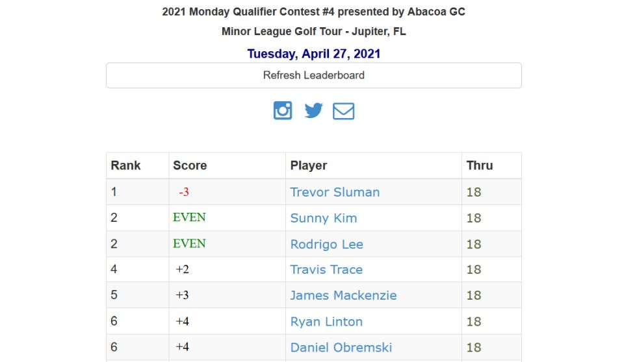This screenshot has height=362, width=637.
Task: Open Sunny Kim's player profile
Action: (x=323, y=218)
